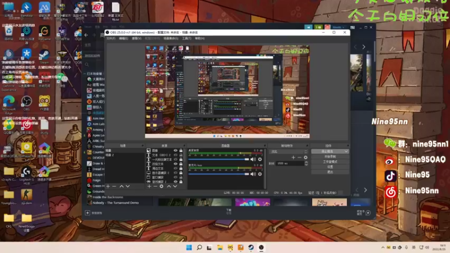
Task: Open dropdown arrow on streaming button
Action: [x=346, y=151]
